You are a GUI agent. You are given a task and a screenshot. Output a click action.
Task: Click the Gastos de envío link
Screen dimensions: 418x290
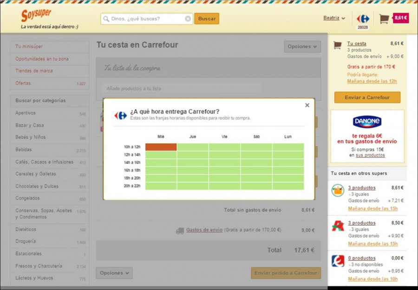pos(204,230)
